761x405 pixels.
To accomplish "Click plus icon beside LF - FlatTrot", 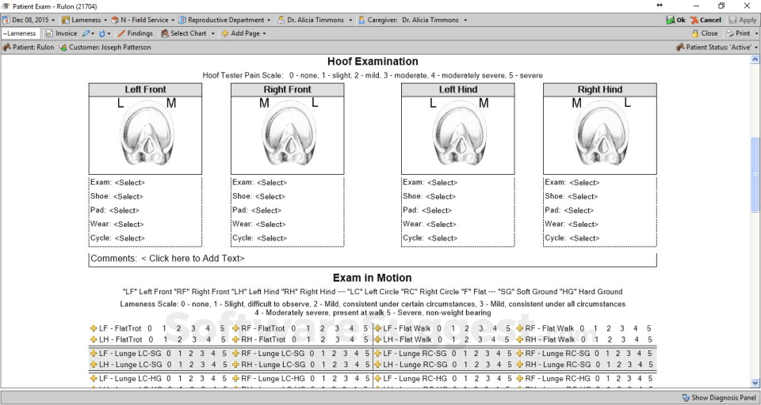I will [94, 328].
